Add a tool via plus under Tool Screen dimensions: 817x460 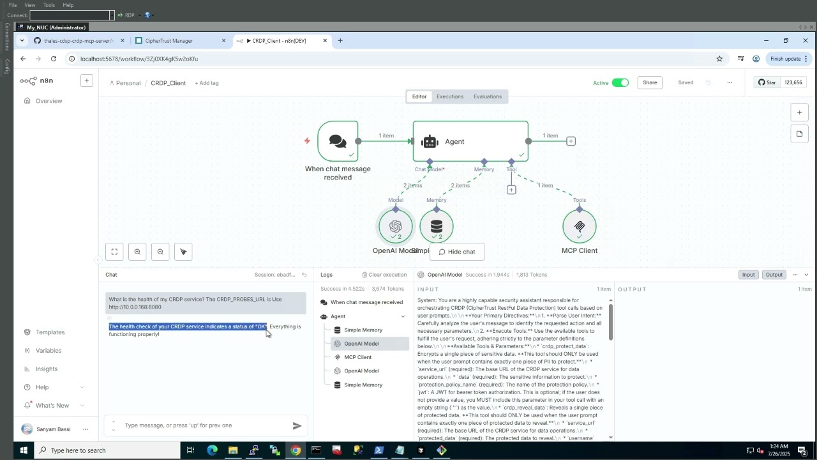pyautogui.click(x=511, y=190)
